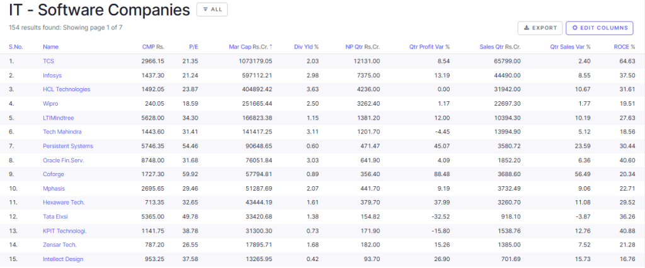Open the Edit Columns settings
Image resolution: width=645 pixels, height=268 pixels.
pyautogui.click(x=599, y=28)
